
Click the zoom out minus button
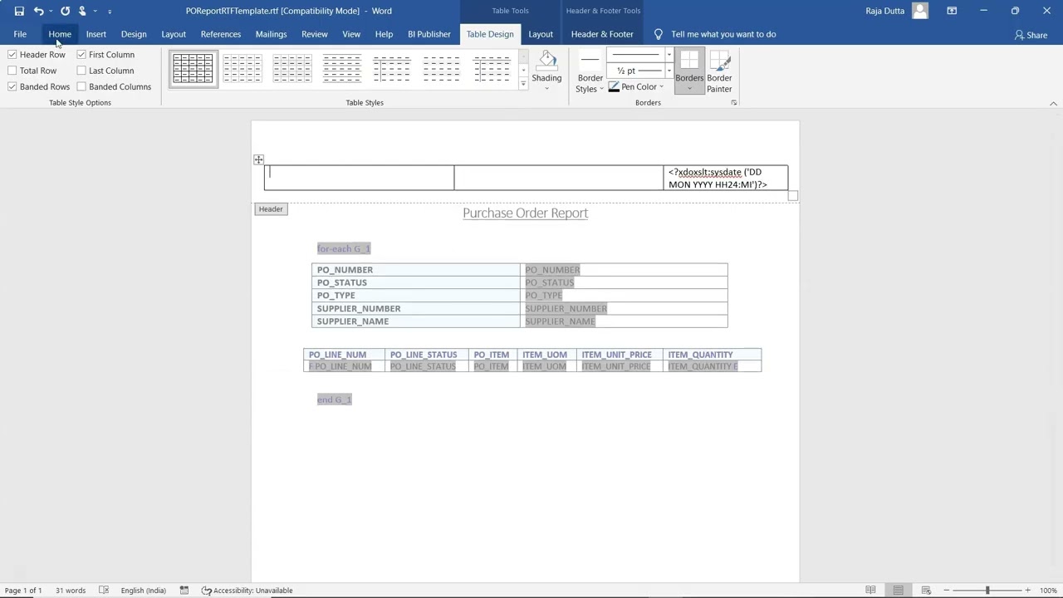click(x=947, y=591)
